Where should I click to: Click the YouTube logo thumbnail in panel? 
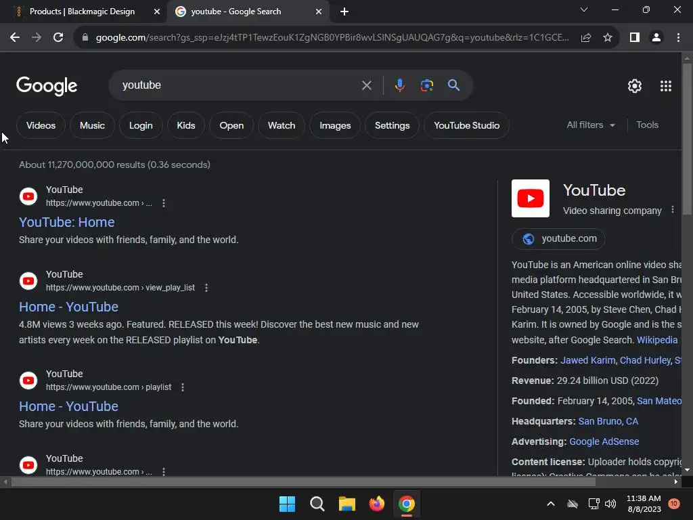531,198
